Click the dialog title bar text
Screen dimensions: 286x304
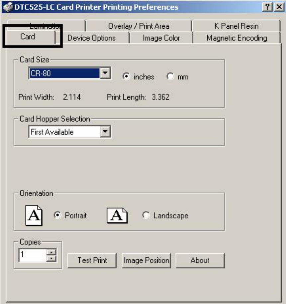point(96,7)
